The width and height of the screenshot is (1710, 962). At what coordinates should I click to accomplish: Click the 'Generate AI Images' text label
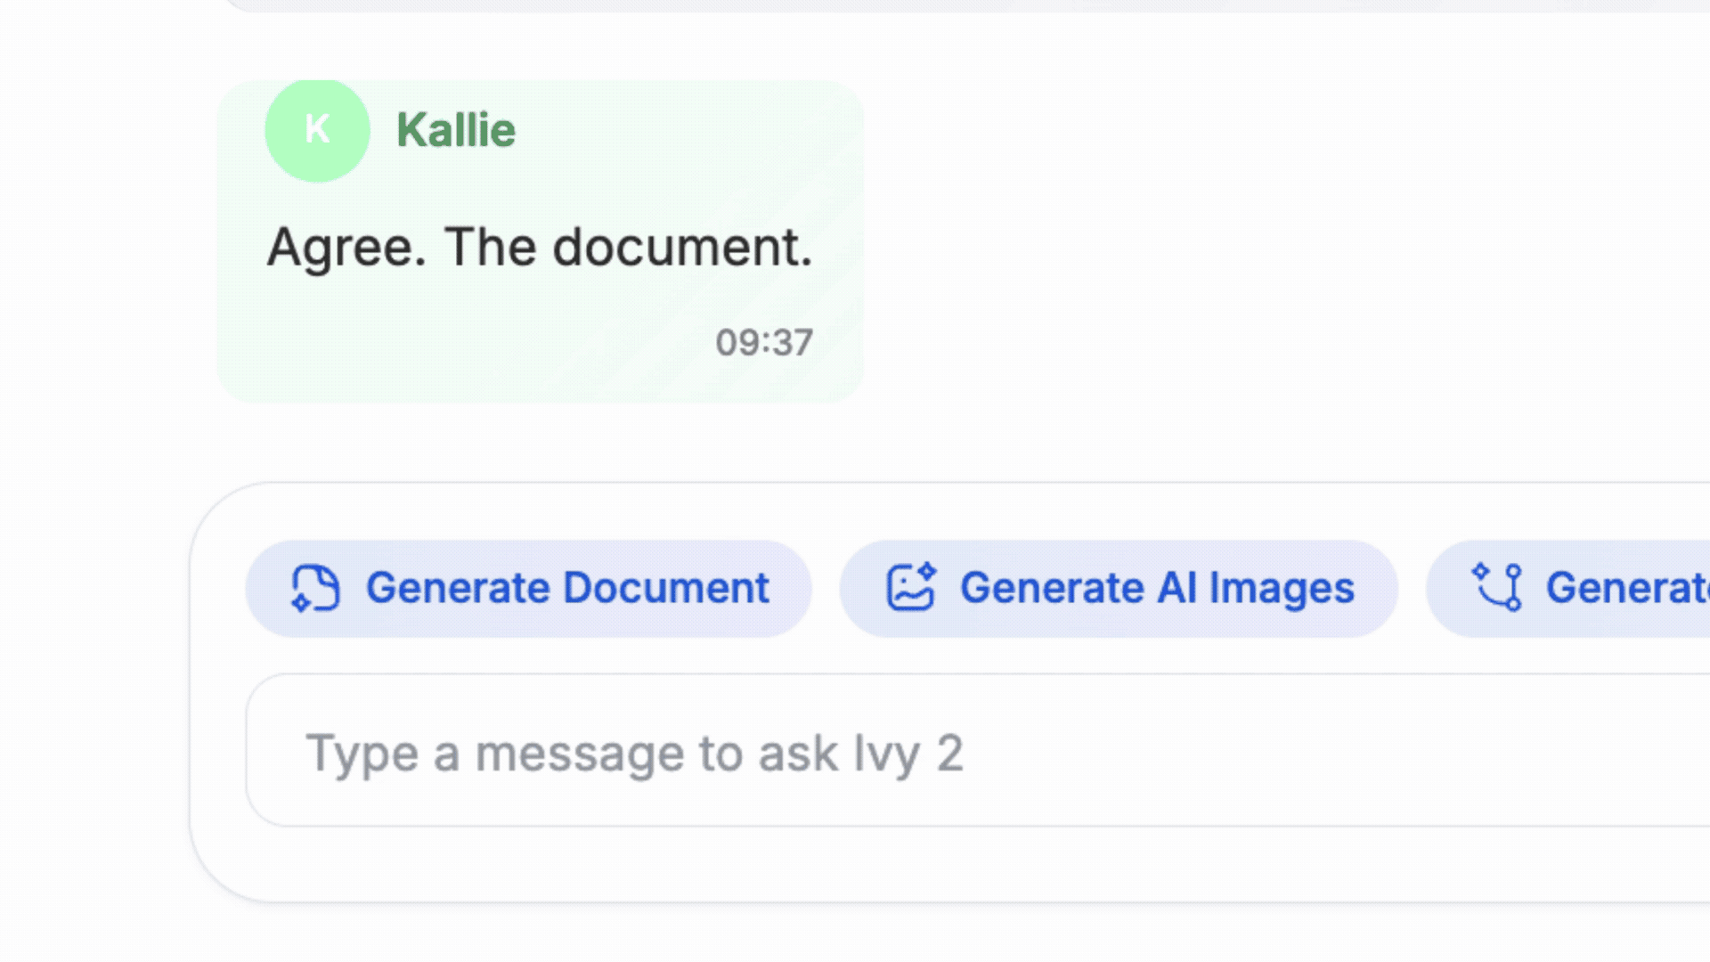pyautogui.click(x=1157, y=589)
